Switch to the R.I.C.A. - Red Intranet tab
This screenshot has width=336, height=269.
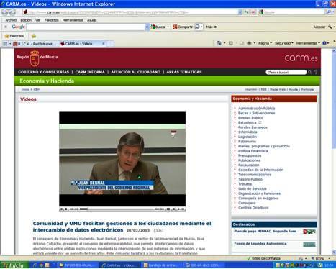pyautogui.click(x=35, y=44)
